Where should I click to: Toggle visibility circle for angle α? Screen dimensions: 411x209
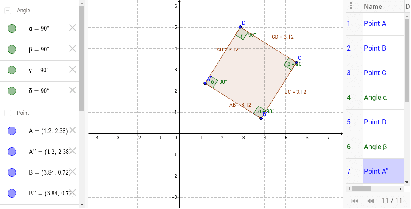click(x=12, y=28)
